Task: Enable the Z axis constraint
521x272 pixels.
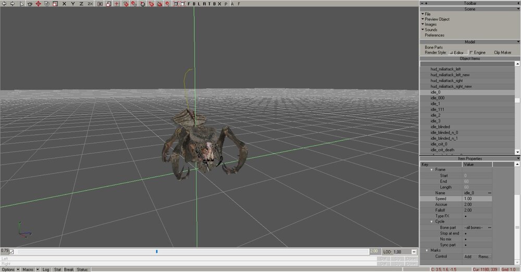Action: tap(81, 4)
